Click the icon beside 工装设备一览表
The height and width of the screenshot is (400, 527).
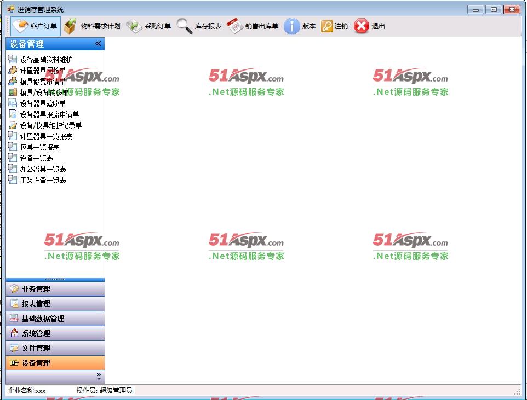tap(13, 180)
